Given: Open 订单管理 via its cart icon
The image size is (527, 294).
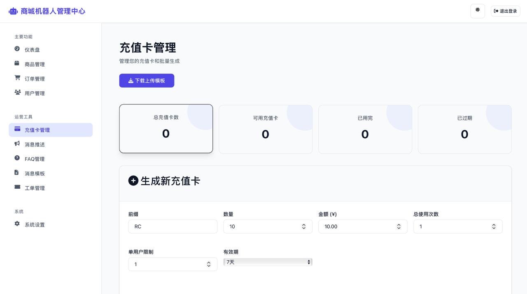Looking at the screenshot, I should point(17,78).
